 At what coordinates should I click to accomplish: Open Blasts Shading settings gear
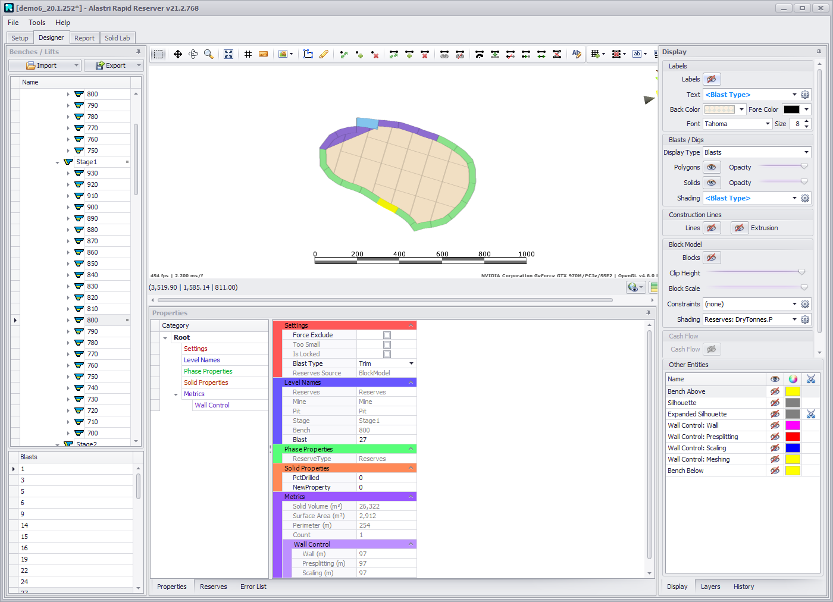pyautogui.click(x=805, y=198)
